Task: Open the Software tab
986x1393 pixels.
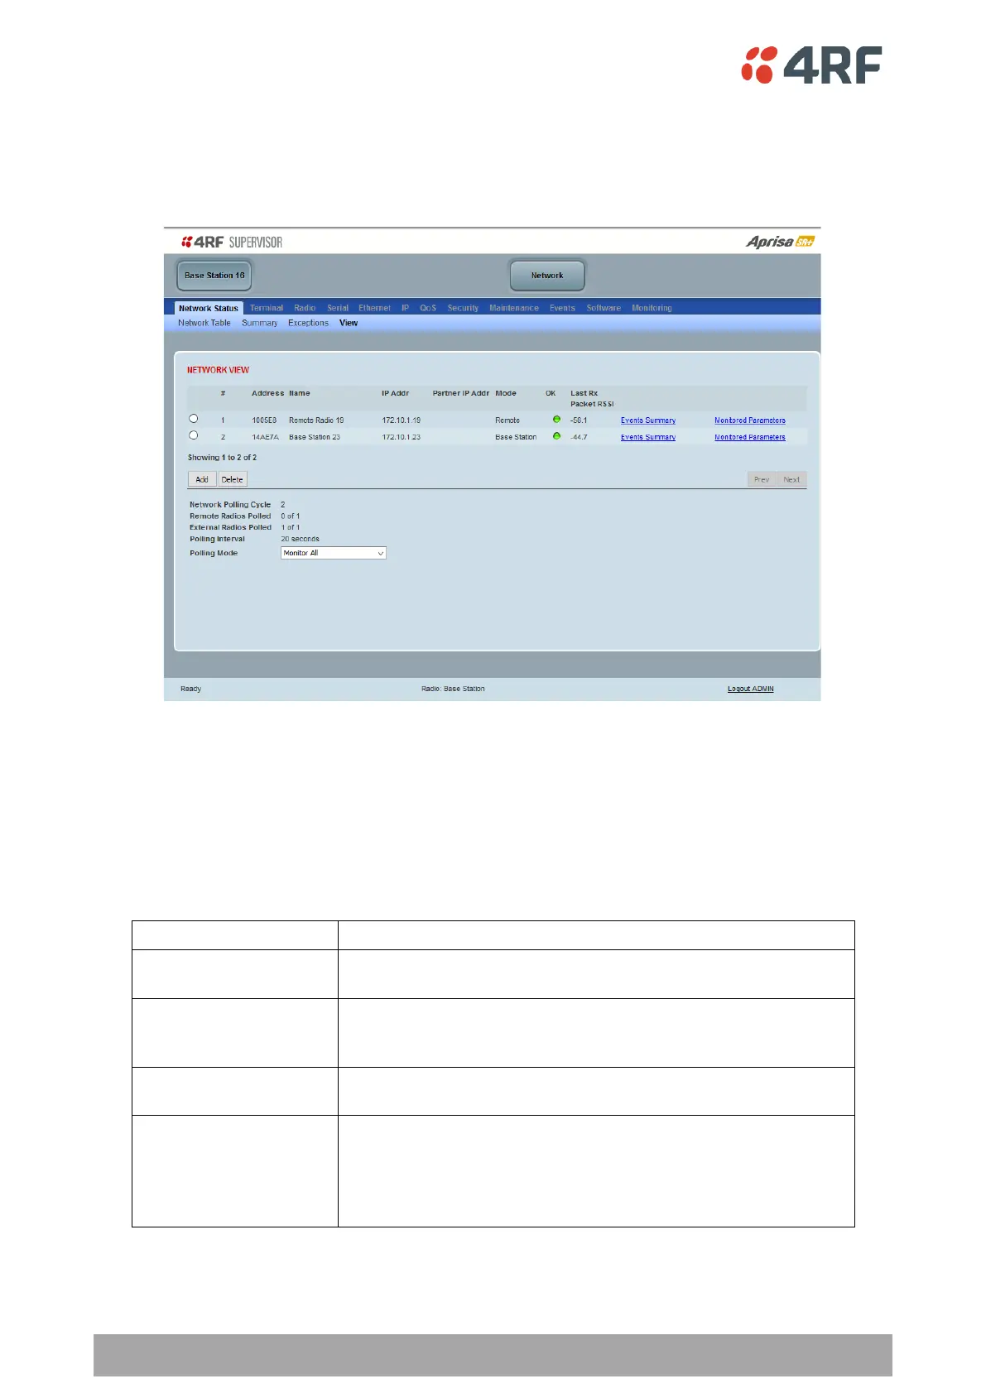Action: tap(604, 308)
